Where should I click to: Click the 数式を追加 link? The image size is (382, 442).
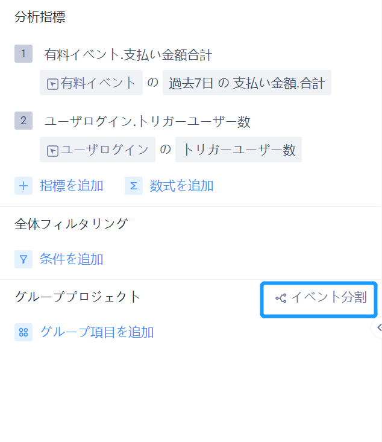181,186
